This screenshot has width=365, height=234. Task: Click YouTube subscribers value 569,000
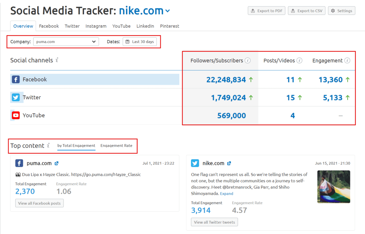pos(232,116)
